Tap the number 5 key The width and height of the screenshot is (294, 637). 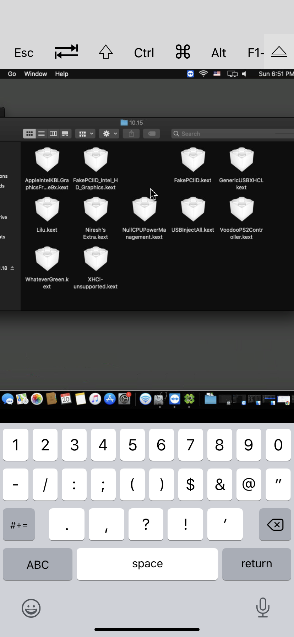pyautogui.click(x=132, y=445)
